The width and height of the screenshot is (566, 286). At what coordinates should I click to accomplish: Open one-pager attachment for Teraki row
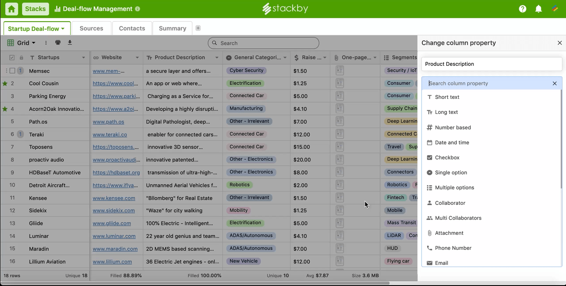[340, 134]
